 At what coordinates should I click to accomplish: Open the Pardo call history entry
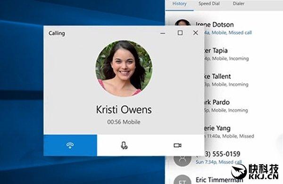(x=226, y=106)
